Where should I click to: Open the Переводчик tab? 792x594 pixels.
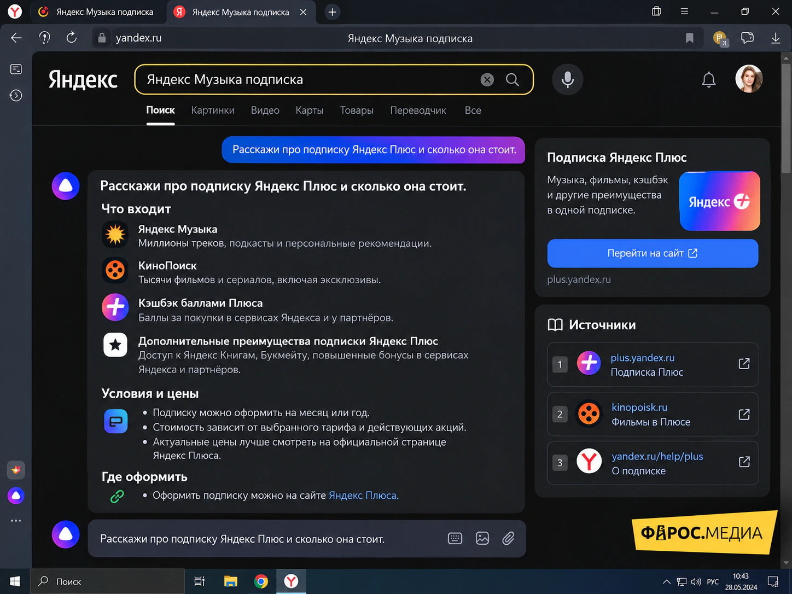point(418,110)
